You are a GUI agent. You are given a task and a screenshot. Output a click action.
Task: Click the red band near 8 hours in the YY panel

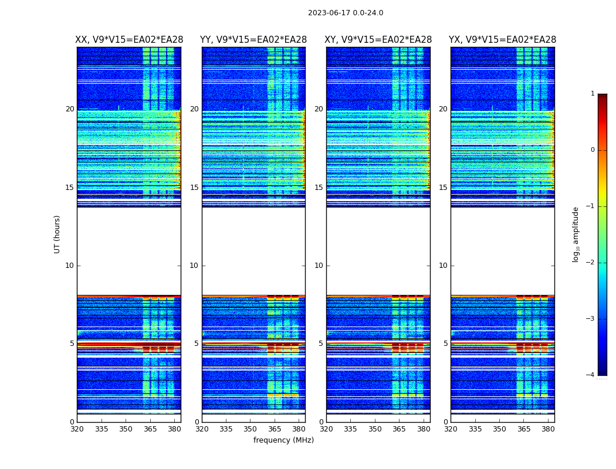(x=253, y=296)
